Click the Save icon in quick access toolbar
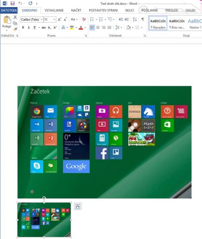202x239 pixels. coord(13,3)
